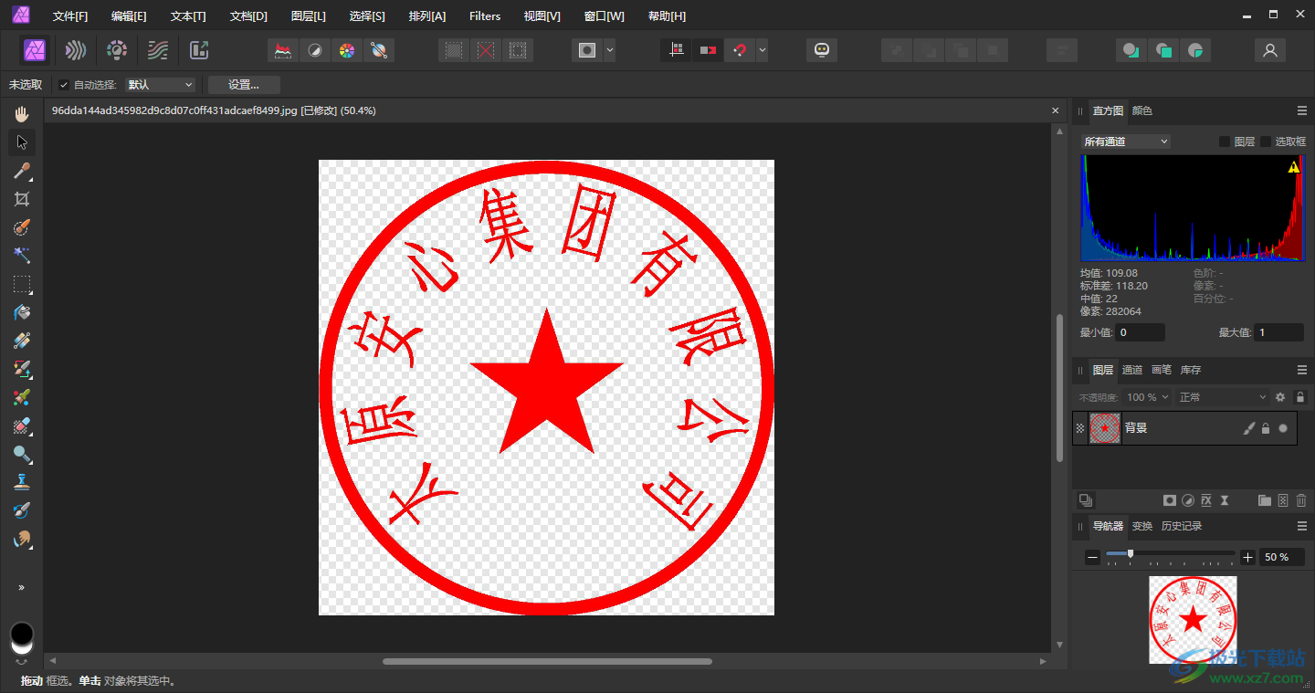Click the 设置... button
This screenshot has height=693, width=1315.
244,85
